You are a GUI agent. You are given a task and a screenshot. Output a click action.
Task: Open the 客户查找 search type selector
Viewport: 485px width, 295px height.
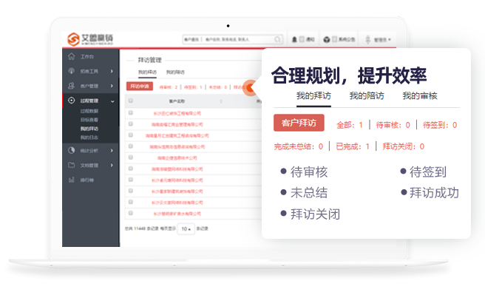(x=191, y=39)
